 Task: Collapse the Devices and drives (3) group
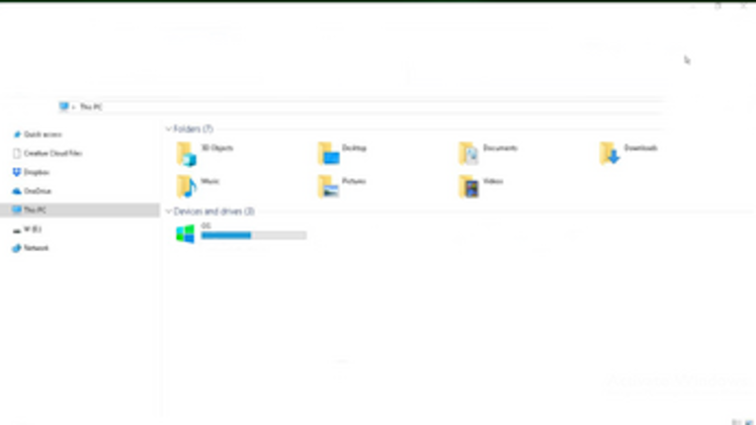[x=168, y=212]
